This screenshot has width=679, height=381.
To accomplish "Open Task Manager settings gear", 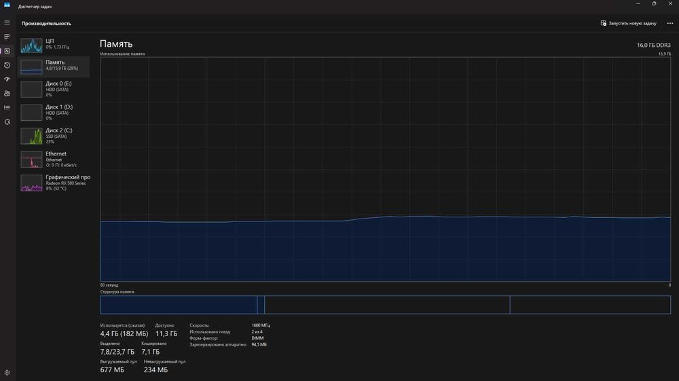I will 7,372.
